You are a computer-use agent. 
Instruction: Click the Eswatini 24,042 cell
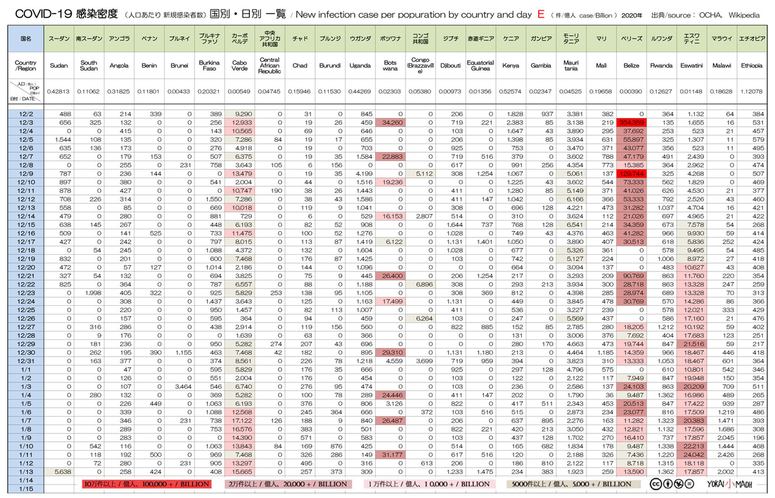[692, 455]
